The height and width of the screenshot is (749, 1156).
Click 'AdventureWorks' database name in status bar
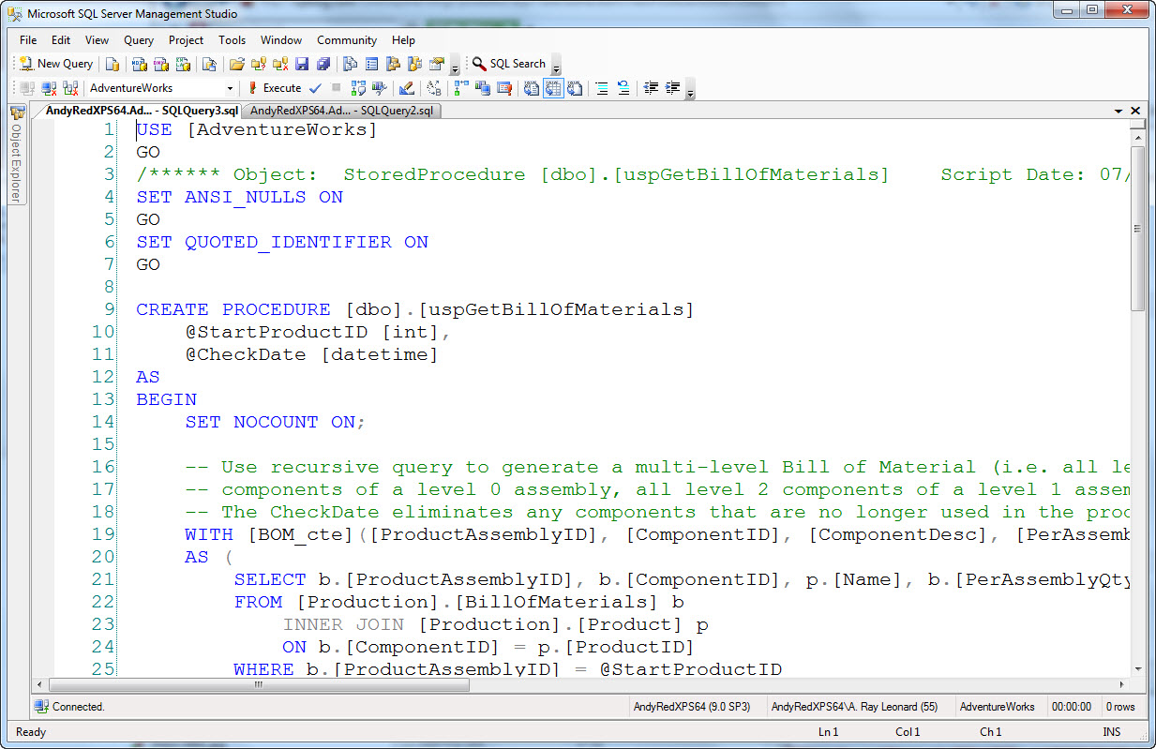[x=998, y=707]
